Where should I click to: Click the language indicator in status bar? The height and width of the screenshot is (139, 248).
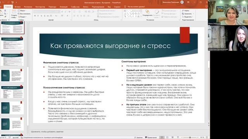(x=15, y=137)
